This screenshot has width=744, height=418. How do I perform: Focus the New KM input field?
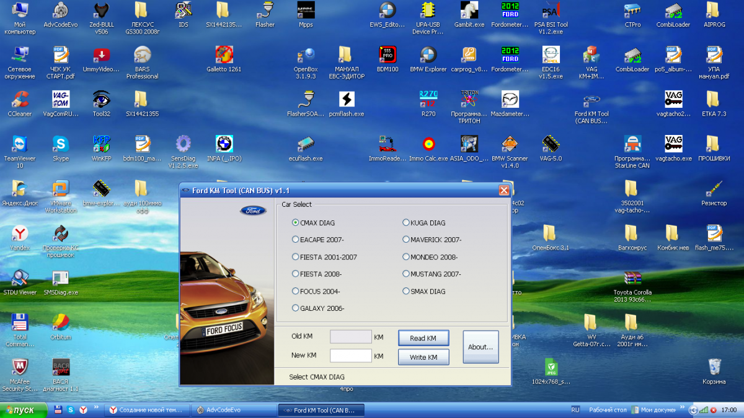point(351,355)
